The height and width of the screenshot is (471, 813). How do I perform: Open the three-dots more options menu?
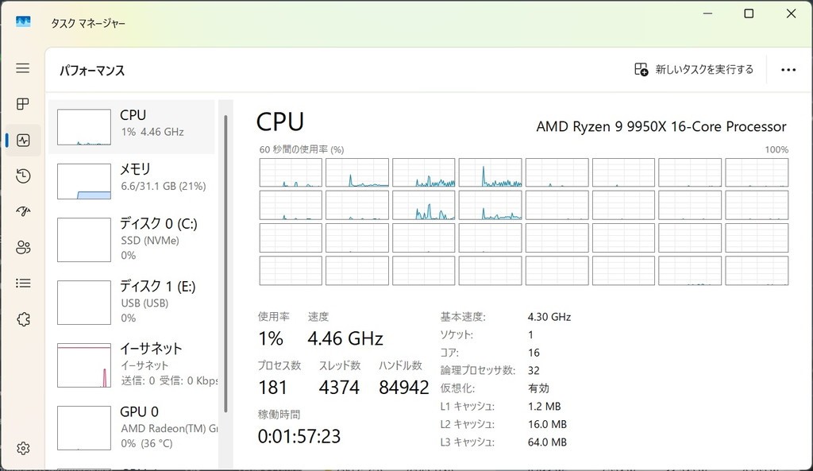coord(788,70)
